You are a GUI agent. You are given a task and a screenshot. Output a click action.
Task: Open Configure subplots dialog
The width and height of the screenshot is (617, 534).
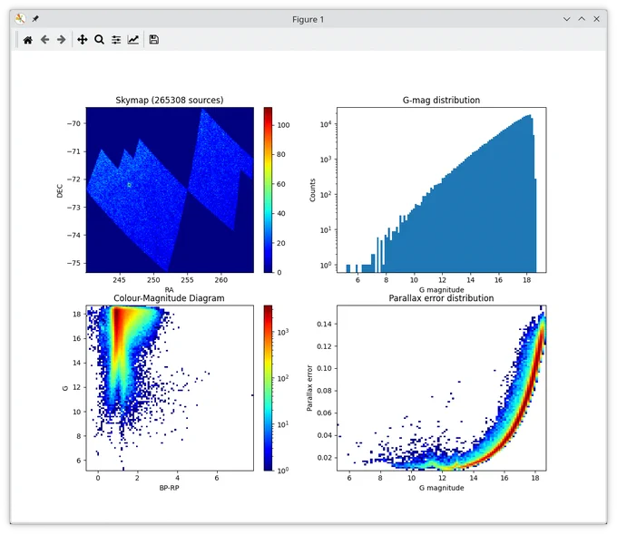click(116, 40)
